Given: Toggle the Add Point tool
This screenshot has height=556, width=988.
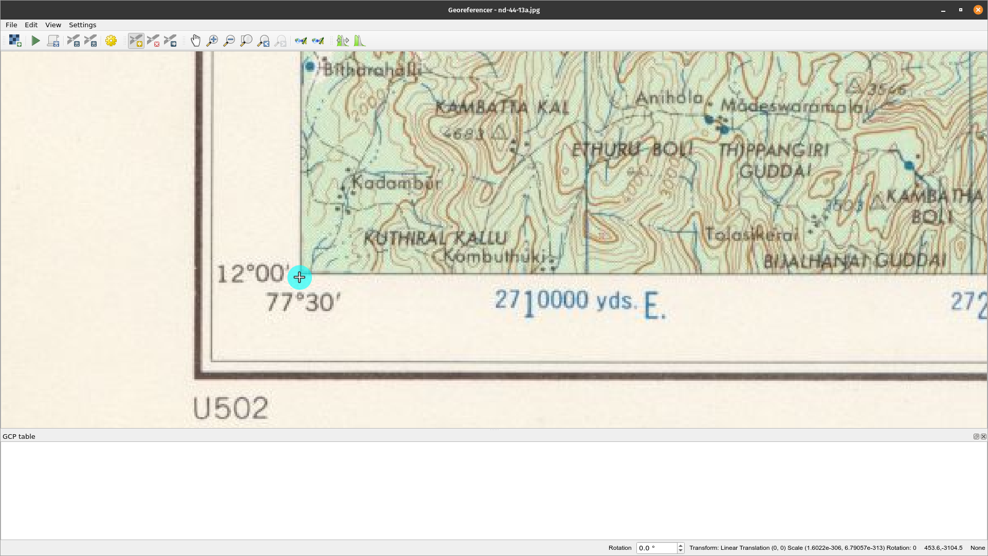Looking at the screenshot, I should [136, 41].
